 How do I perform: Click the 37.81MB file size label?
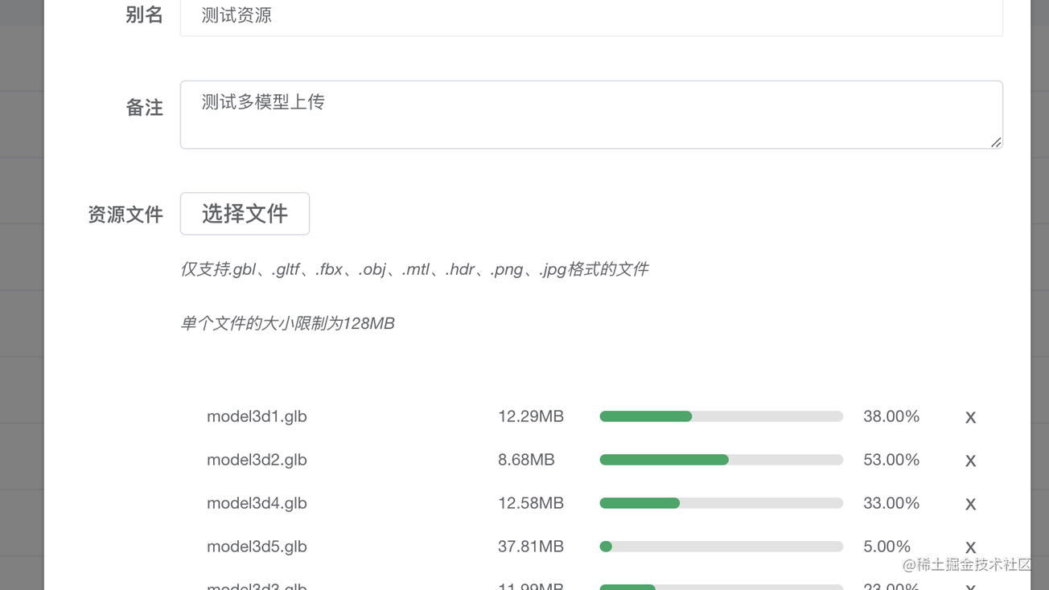point(531,547)
